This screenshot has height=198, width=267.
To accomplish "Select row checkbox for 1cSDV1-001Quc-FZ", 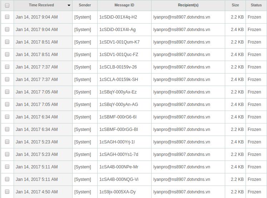I will click(x=7, y=54).
